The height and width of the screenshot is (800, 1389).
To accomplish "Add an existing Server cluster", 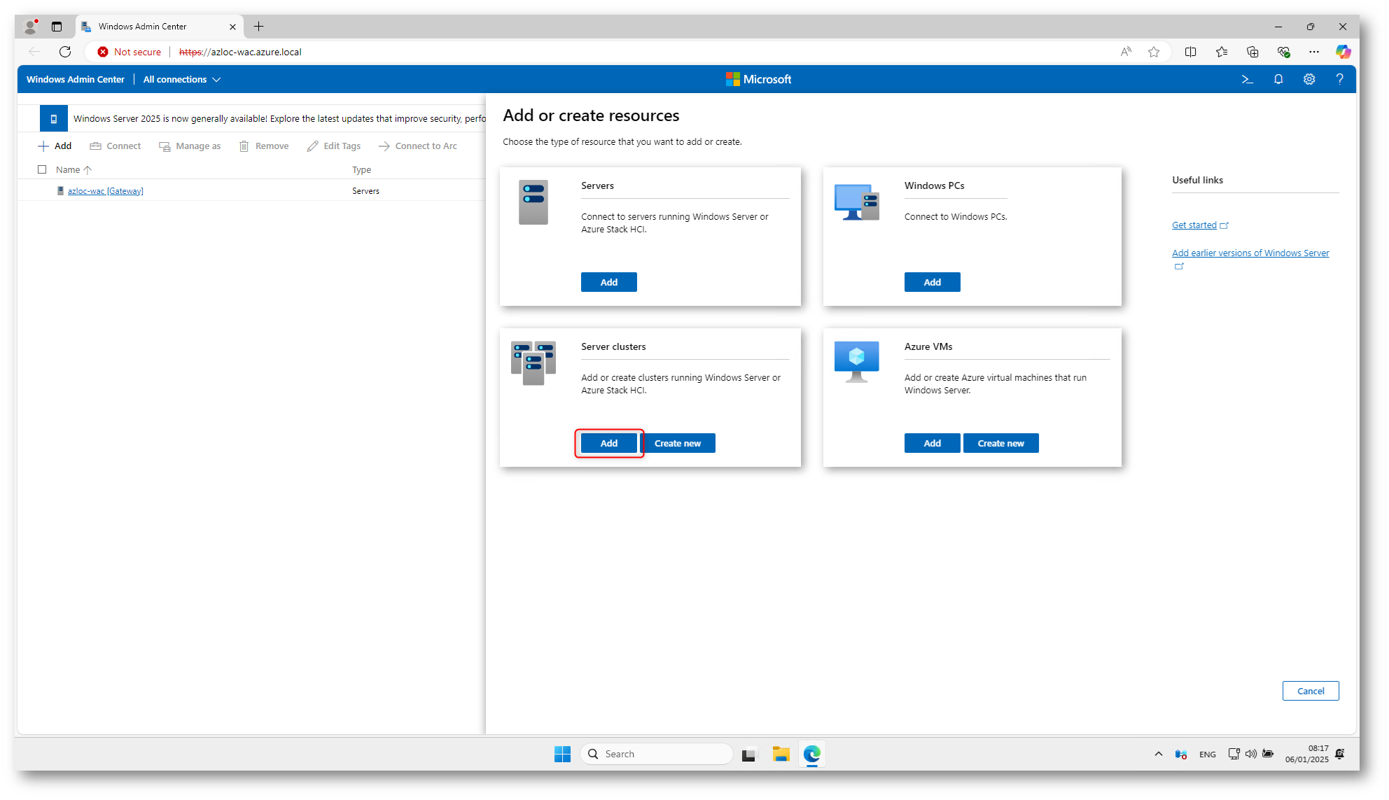I will point(609,443).
